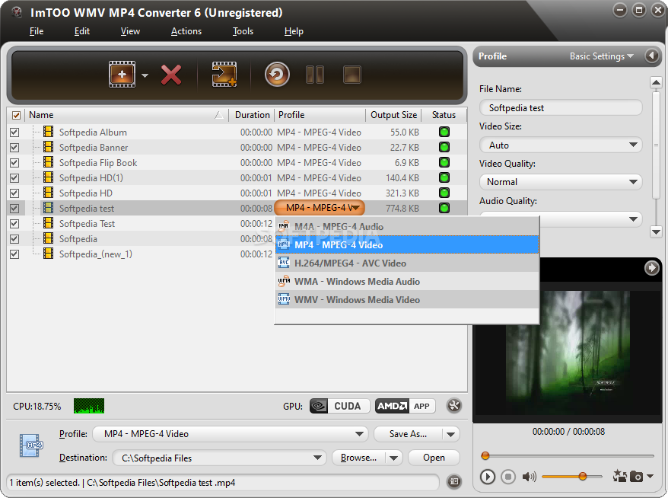
Task: Open the arrow beside Add File icon
Action: point(145,75)
